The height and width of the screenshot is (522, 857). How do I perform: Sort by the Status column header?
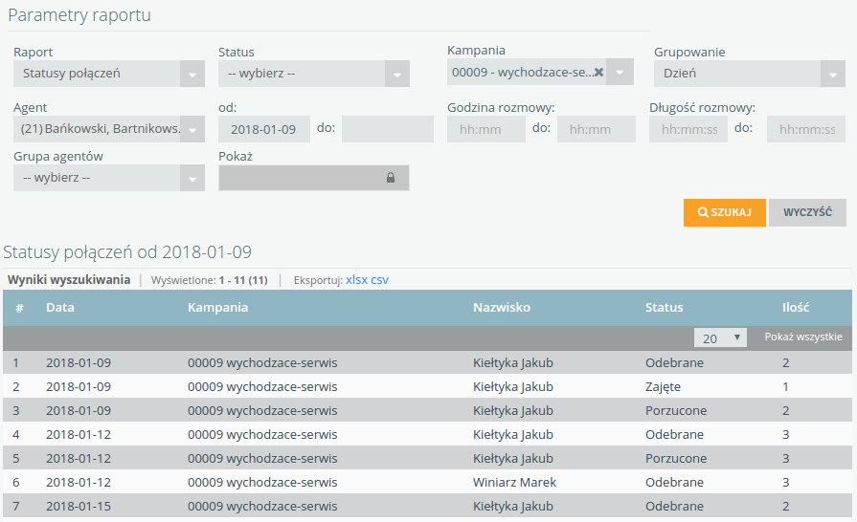click(x=665, y=308)
